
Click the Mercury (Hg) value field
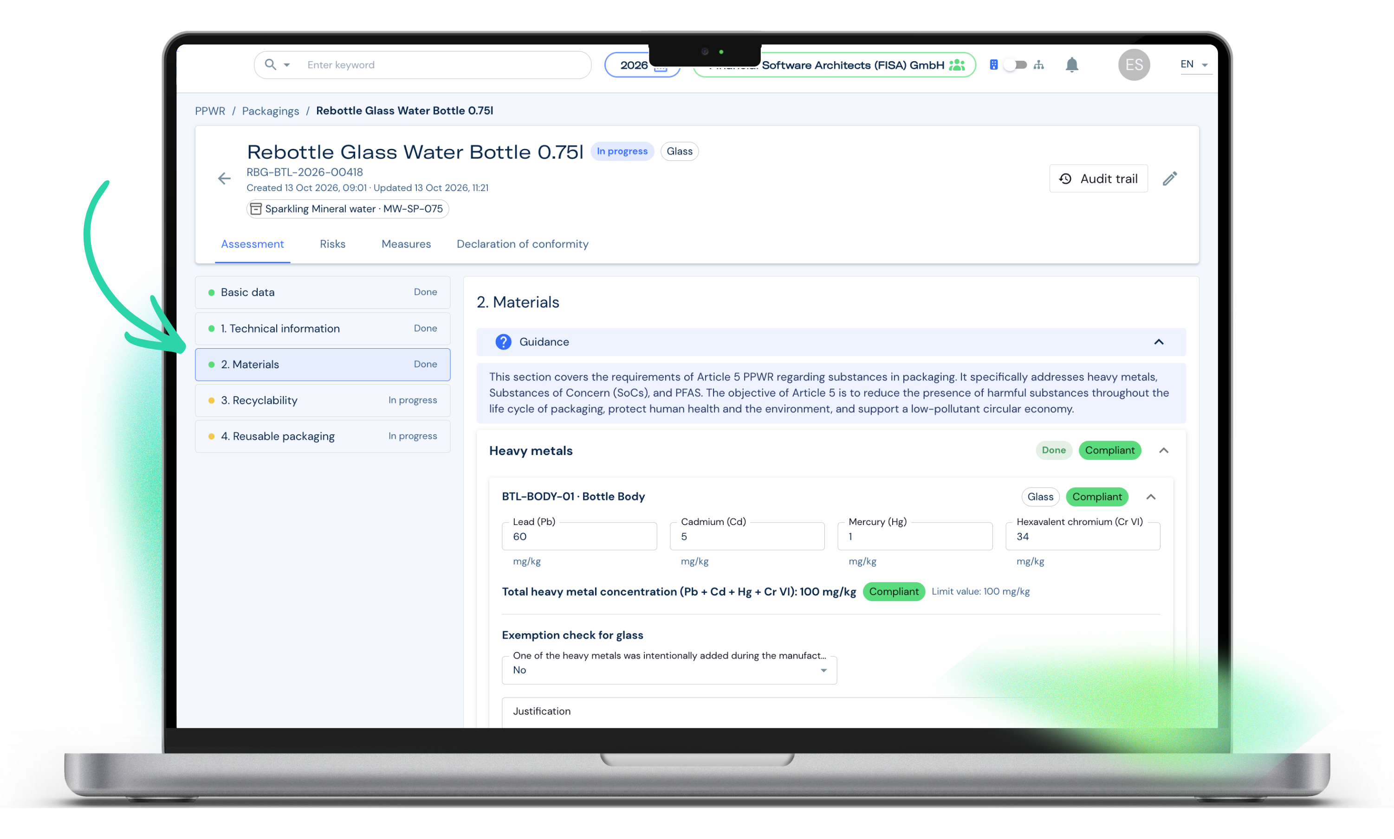pyautogui.click(x=915, y=537)
